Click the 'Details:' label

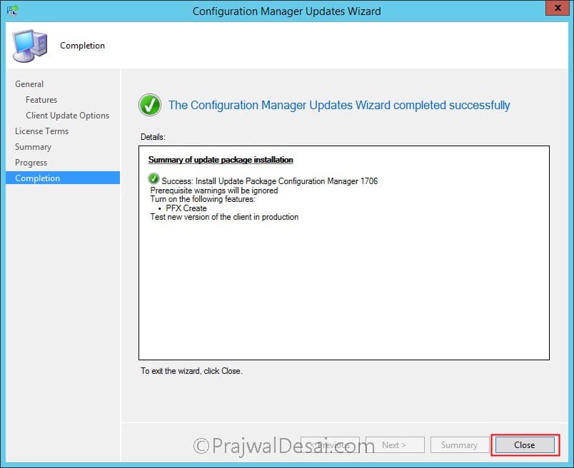click(x=153, y=137)
